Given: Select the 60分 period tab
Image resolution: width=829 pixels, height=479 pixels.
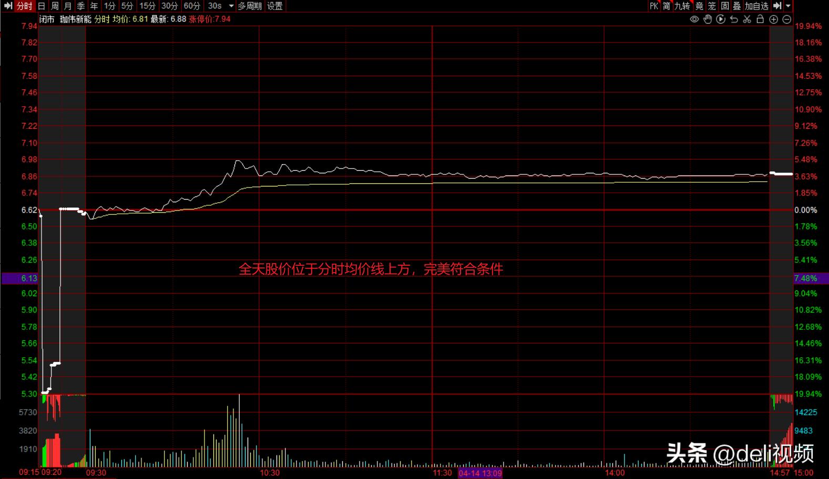Looking at the screenshot, I should tap(192, 6).
